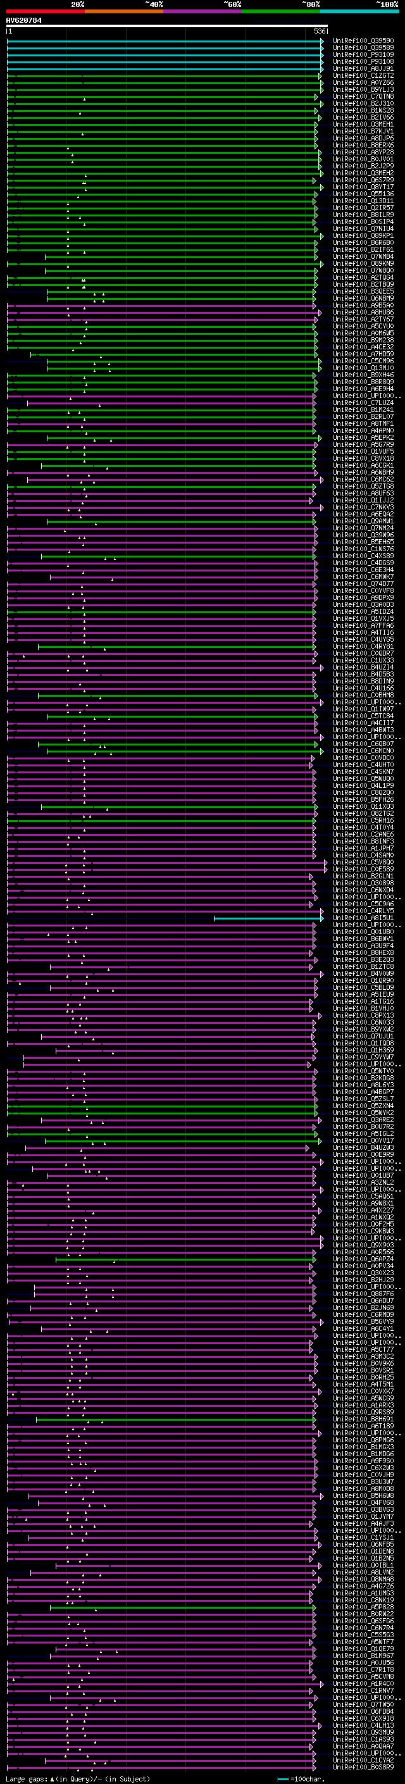Image resolution: width=405 pixels, height=1784 pixels.
Task: Open the UniRef100_C1ZGT2 entry
Action: pos(363,75)
